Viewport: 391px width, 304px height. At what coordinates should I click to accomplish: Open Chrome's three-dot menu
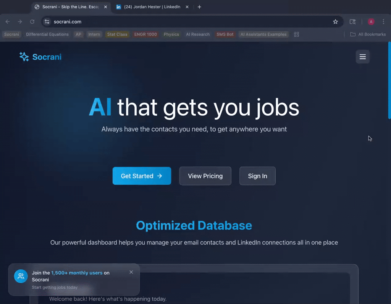click(x=383, y=22)
